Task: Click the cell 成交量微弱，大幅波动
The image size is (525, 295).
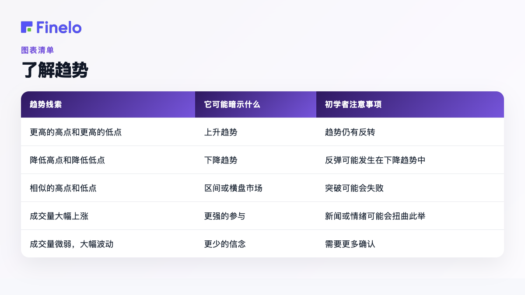Action: pos(108,244)
